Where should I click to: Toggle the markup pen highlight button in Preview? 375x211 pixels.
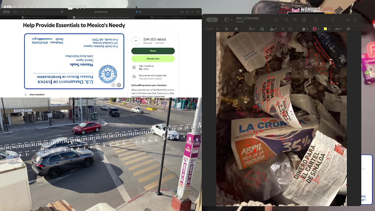[x=316, y=20]
